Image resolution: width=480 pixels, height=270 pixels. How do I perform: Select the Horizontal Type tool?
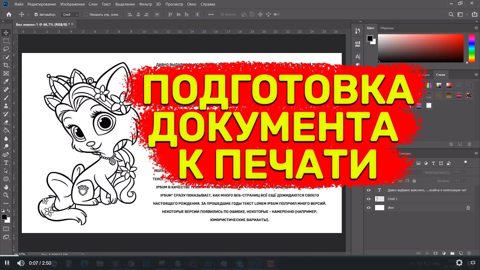point(6,162)
